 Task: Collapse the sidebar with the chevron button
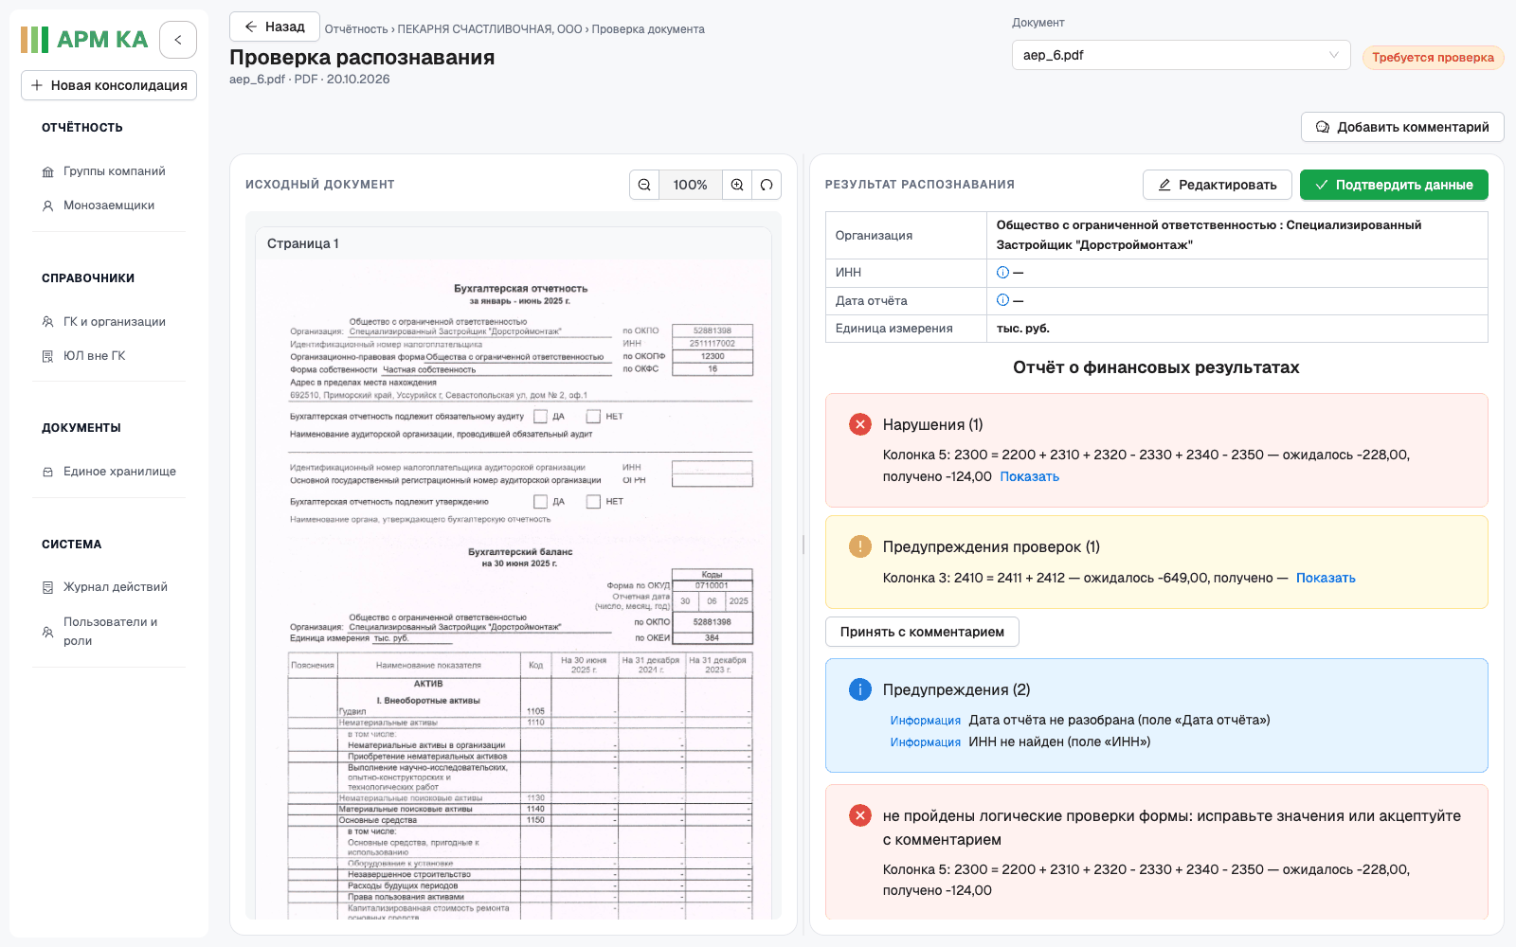178,40
